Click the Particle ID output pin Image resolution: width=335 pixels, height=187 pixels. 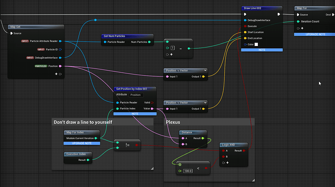[x=60, y=49]
